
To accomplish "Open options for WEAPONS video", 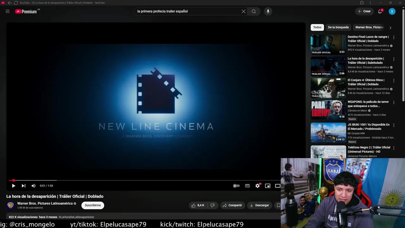I will tap(394, 102).
